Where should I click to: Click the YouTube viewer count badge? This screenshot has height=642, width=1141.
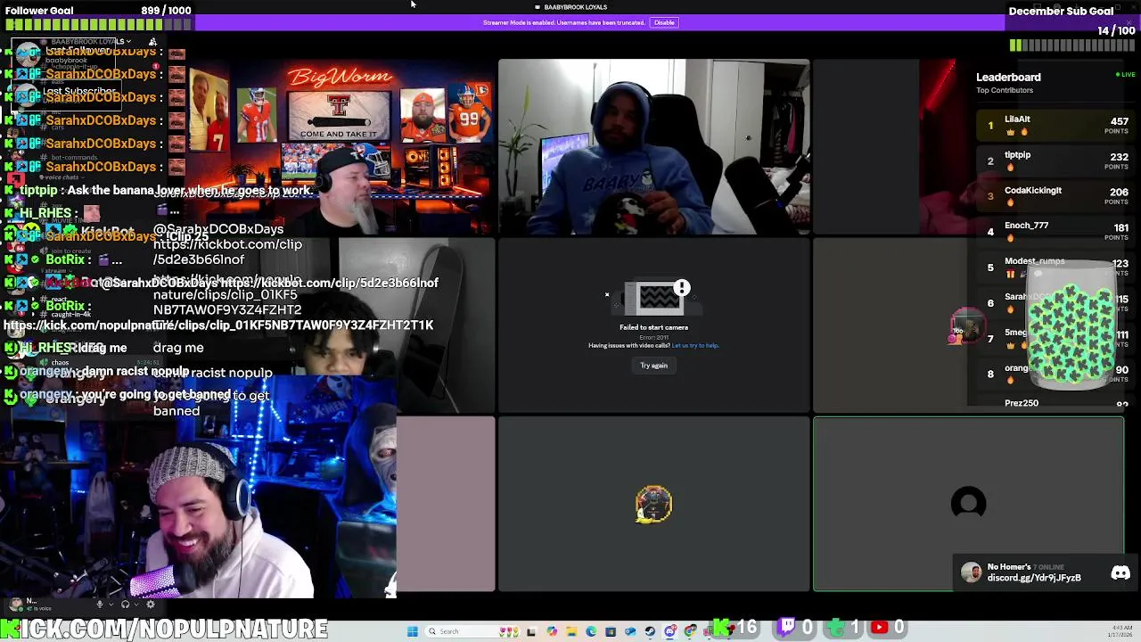tap(889, 629)
